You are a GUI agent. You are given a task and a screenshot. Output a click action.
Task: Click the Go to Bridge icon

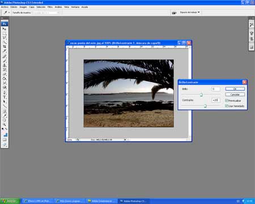(x=174, y=12)
